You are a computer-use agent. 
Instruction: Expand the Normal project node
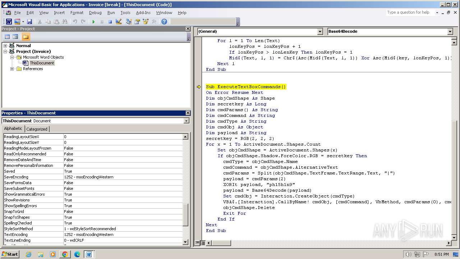[5, 46]
